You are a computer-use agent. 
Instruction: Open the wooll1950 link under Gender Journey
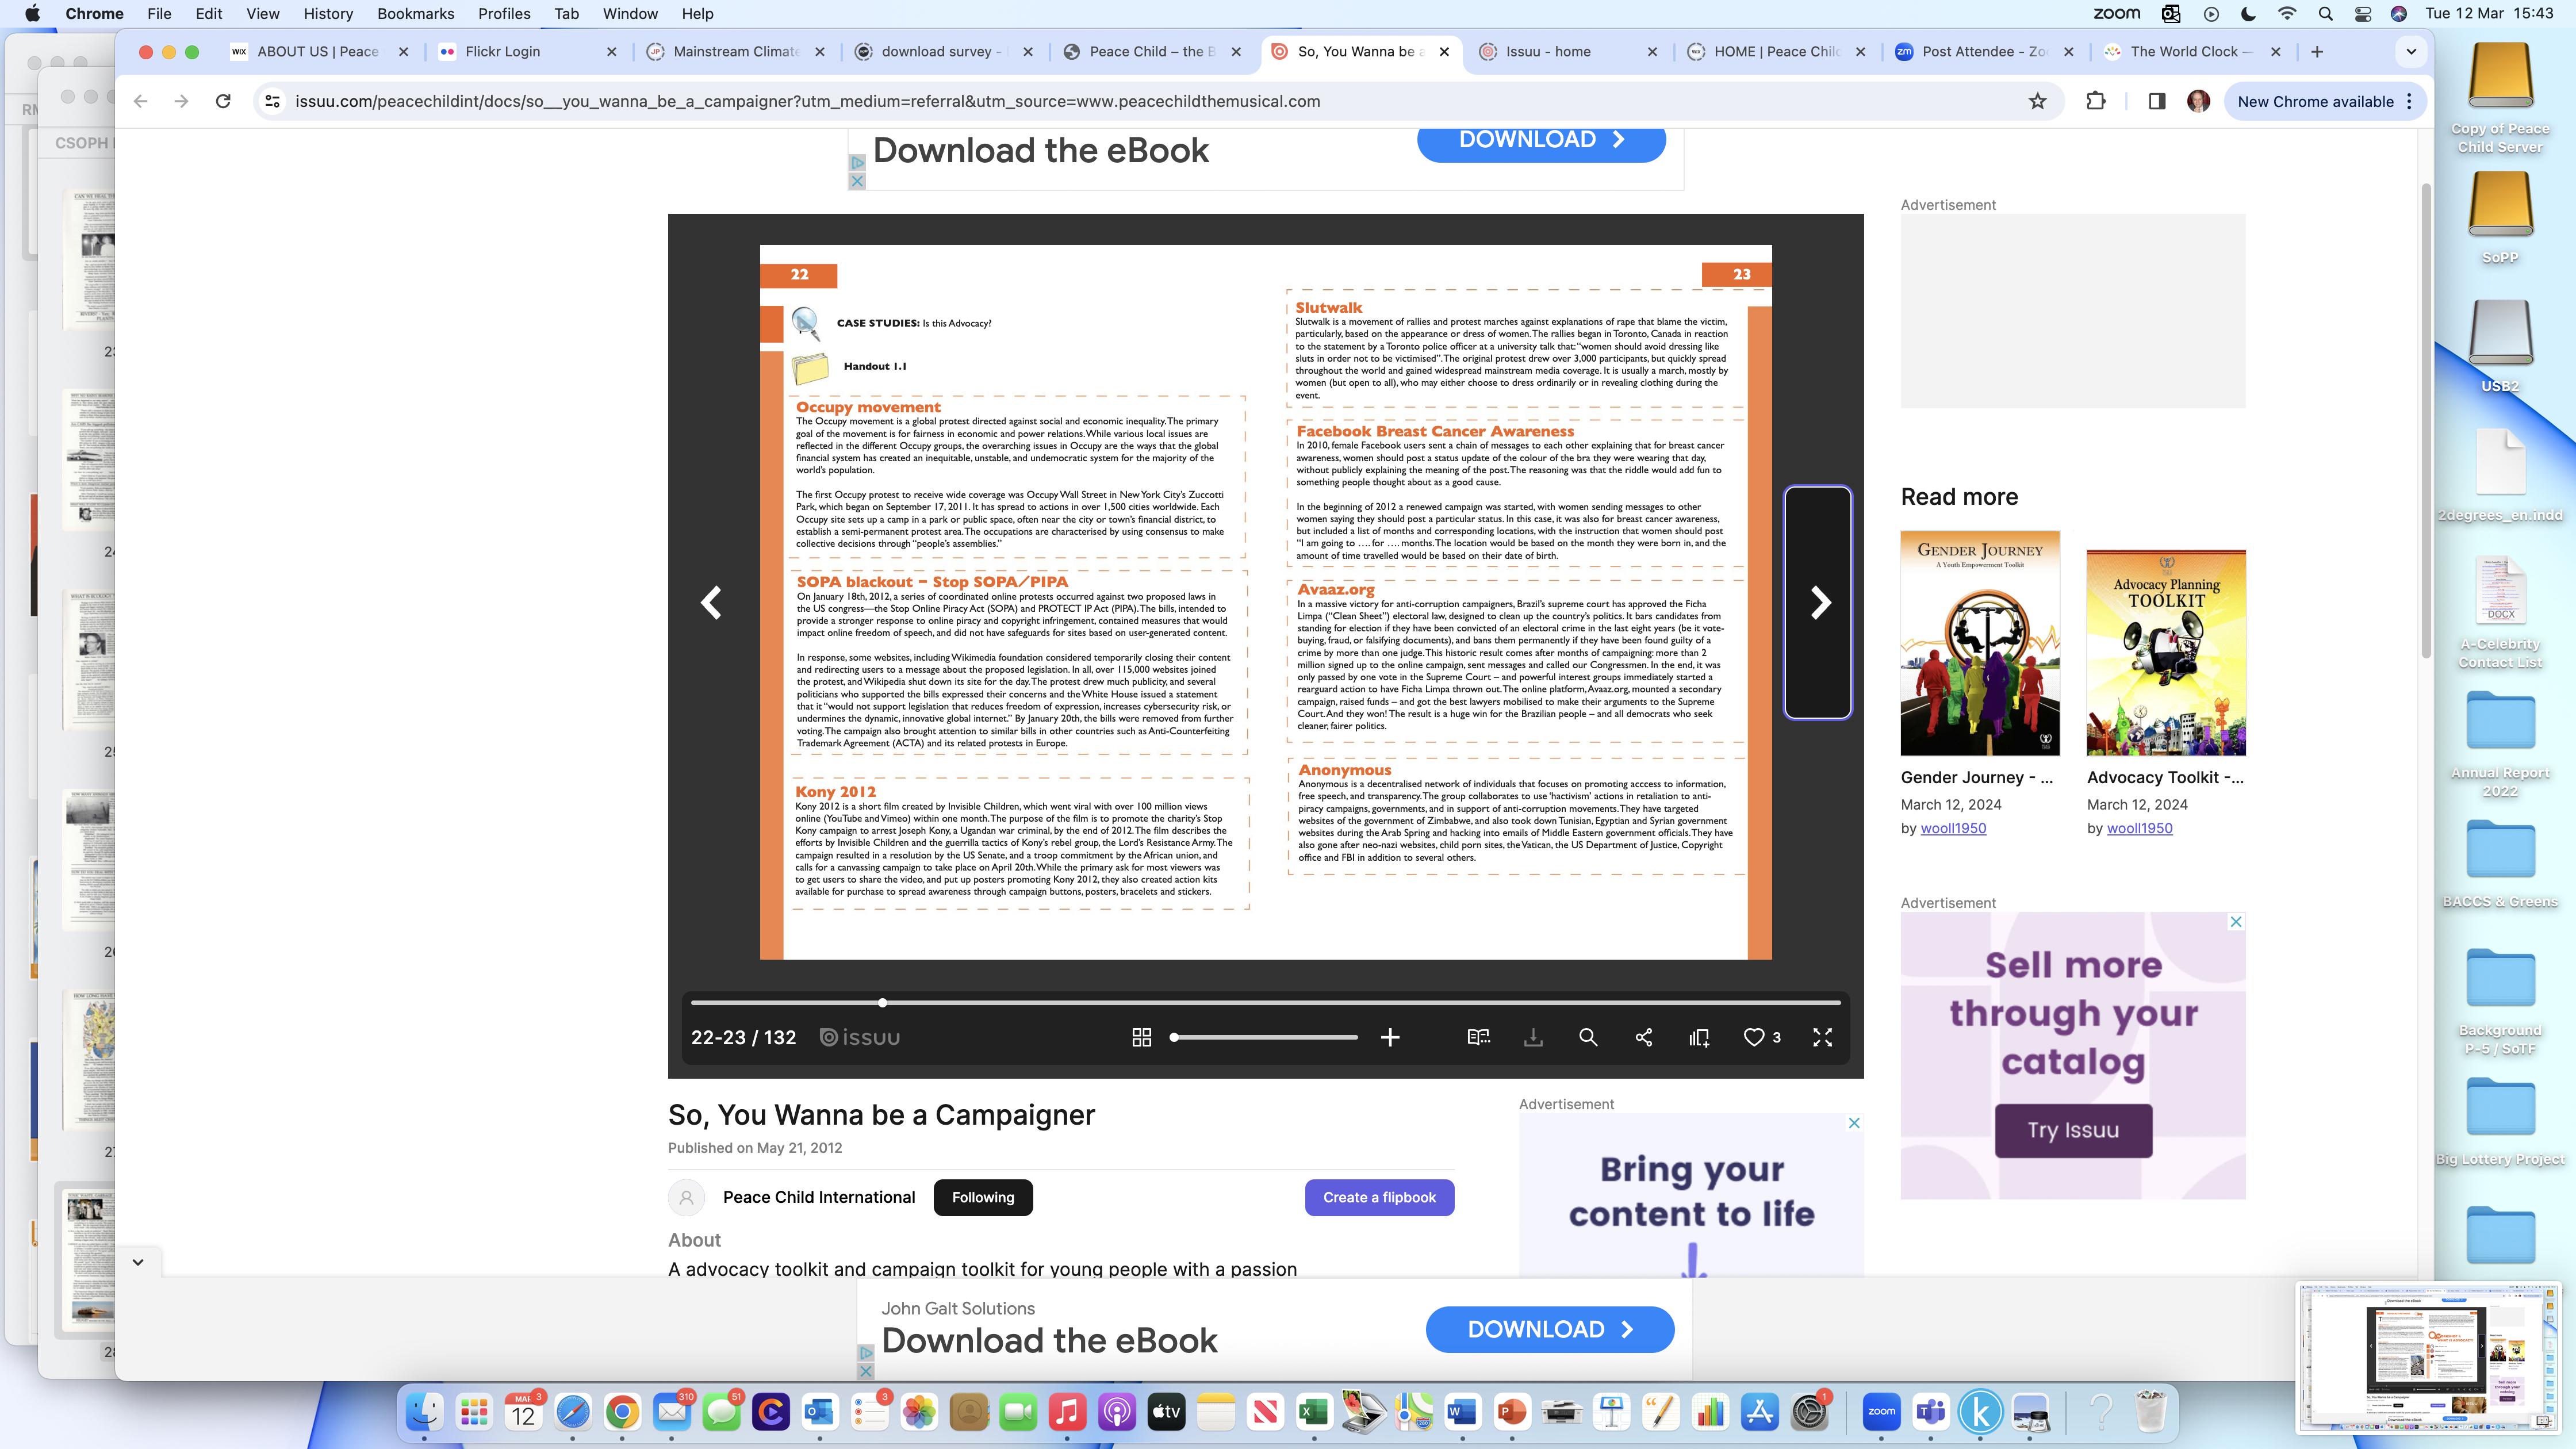coord(1953,828)
